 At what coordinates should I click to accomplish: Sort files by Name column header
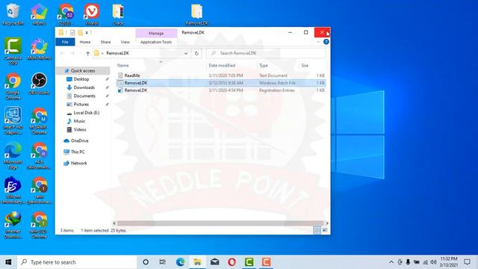tap(122, 65)
